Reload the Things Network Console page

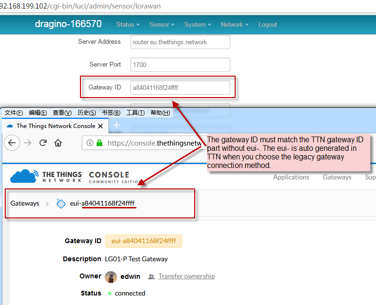click(x=43, y=143)
